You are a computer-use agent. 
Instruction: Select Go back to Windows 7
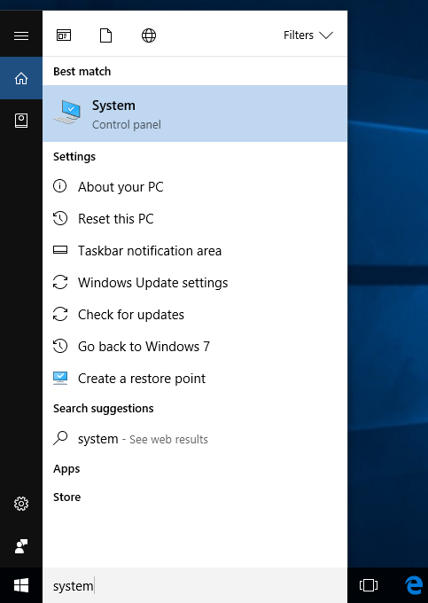point(195,347)
